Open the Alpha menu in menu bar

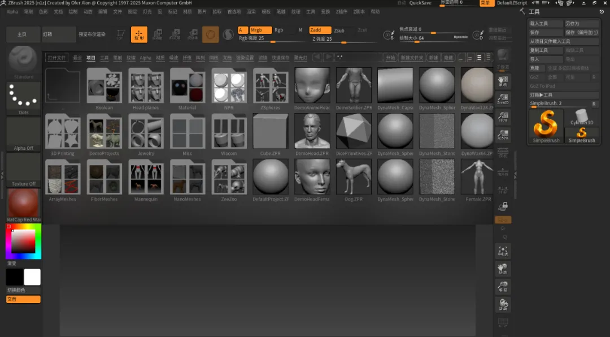pos(12,12)
